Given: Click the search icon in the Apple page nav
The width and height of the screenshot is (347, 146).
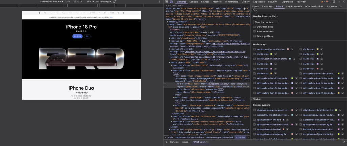Looking at the screenshot, I should [118, 13].
